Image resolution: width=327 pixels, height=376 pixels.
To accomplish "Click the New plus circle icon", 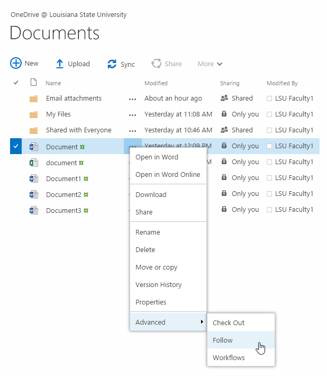I will click(16, 64).
